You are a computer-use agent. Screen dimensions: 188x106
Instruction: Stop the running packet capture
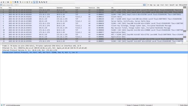pyautogui.click(x=4, y=2)
